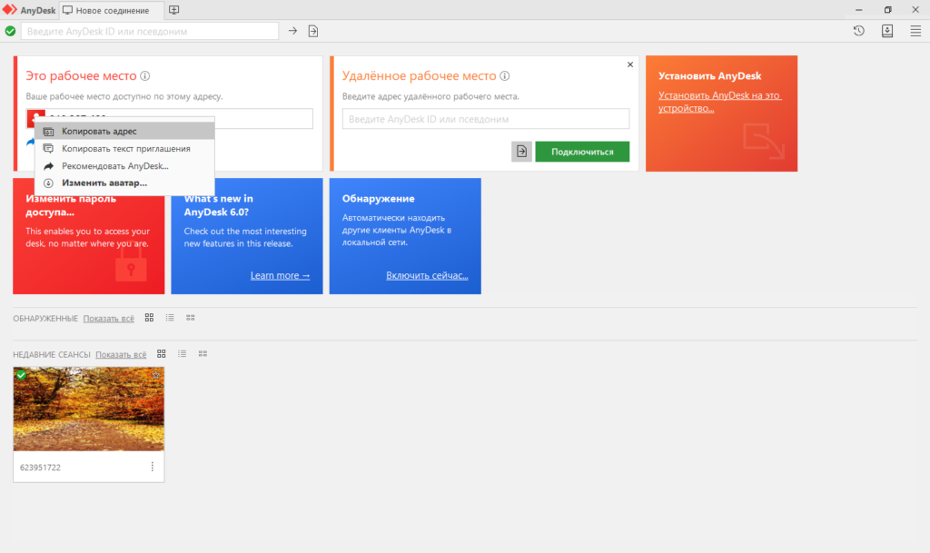Choose 'Изменить аватар...' menu entry
The height and width of the screenshot is (553, 930).
[104, 183]
